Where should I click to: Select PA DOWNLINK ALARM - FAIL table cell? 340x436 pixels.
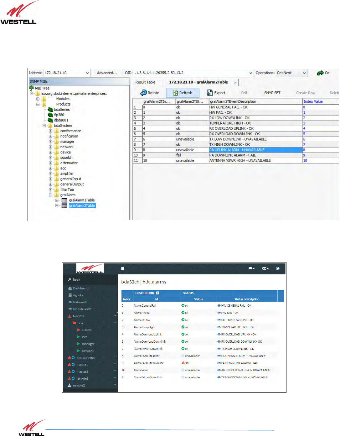255,155
